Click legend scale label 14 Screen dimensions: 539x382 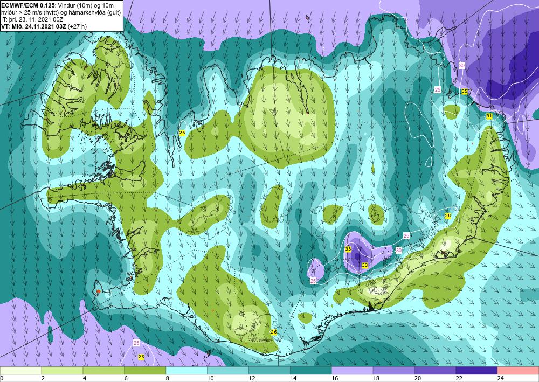click(x=293, y=378)
